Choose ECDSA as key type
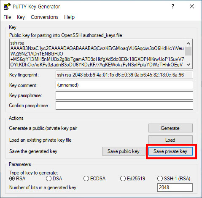Image resolution: width=202 pixels, height=198 pixels. pos(94,179)
